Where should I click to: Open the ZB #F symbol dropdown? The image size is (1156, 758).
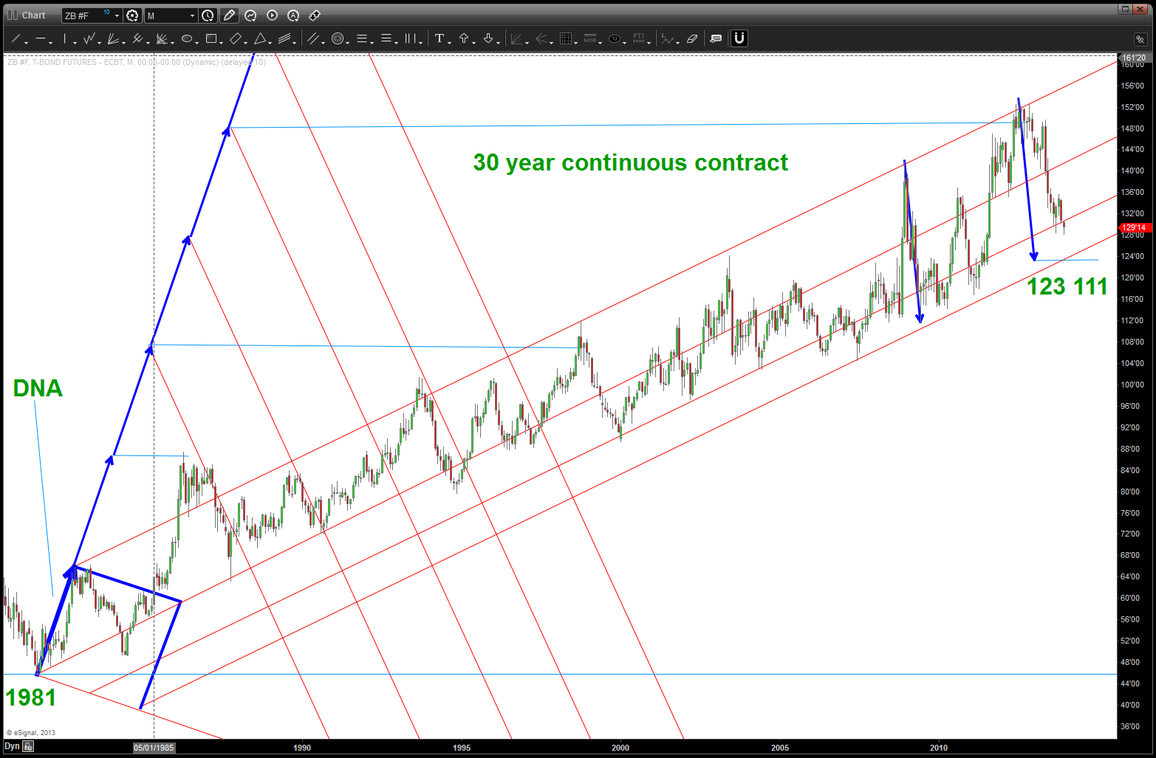pos(117,15)
